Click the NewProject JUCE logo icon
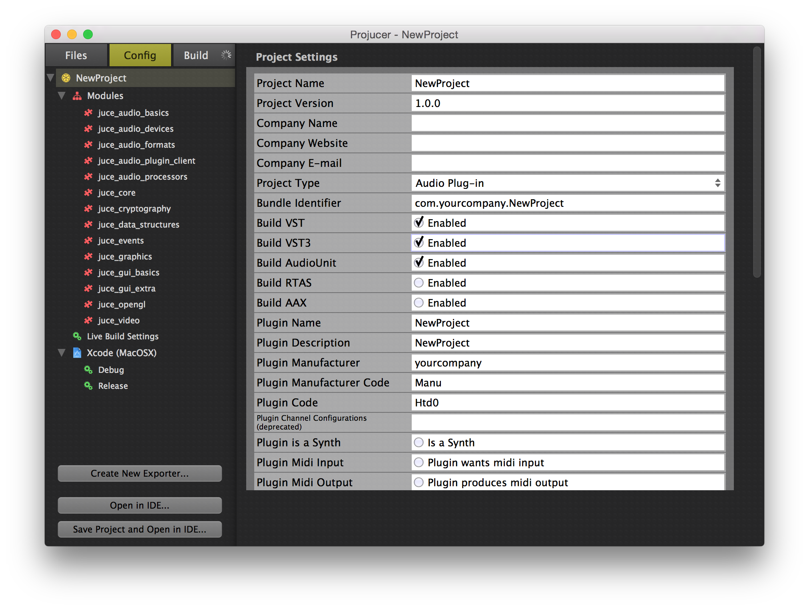Screen dimensions: 809x610 coord(66,78)
